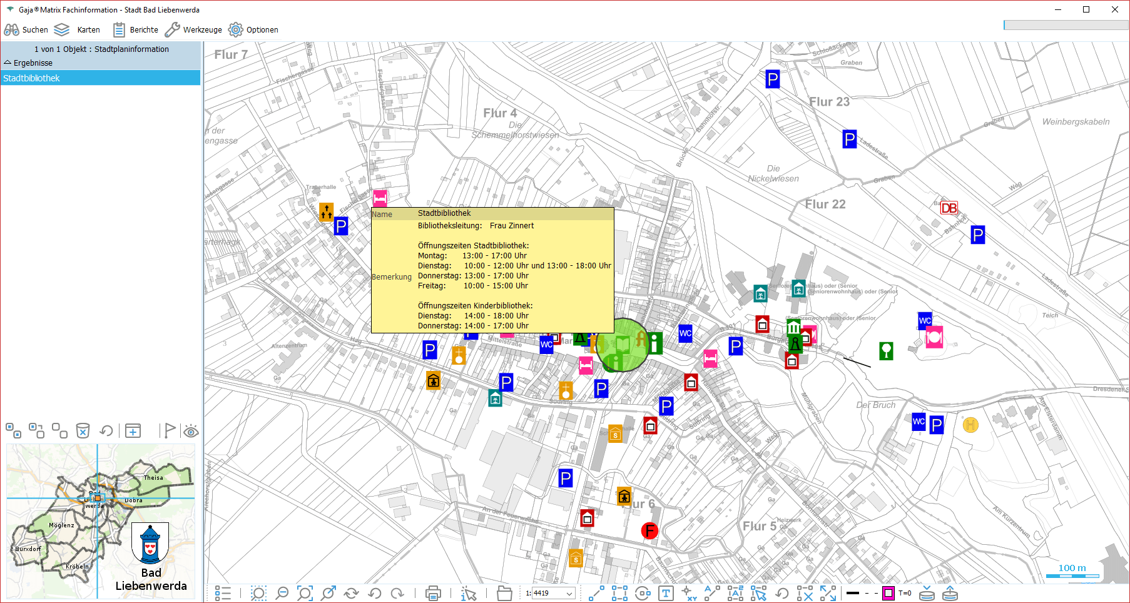Select the text annotation T tool
Screen dimensions: 1130x603
click(x=666, y=593)
